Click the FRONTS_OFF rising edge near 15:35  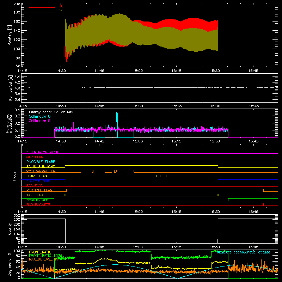[x=228, y=200]
